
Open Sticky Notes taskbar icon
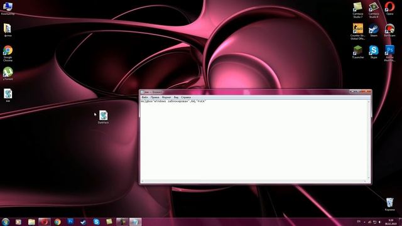[109, 222]
